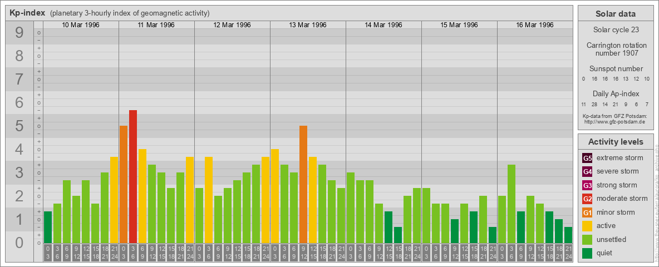
Task: Click the yellow 12-15h bar on 13 Mar
Action: coord(313,200)
